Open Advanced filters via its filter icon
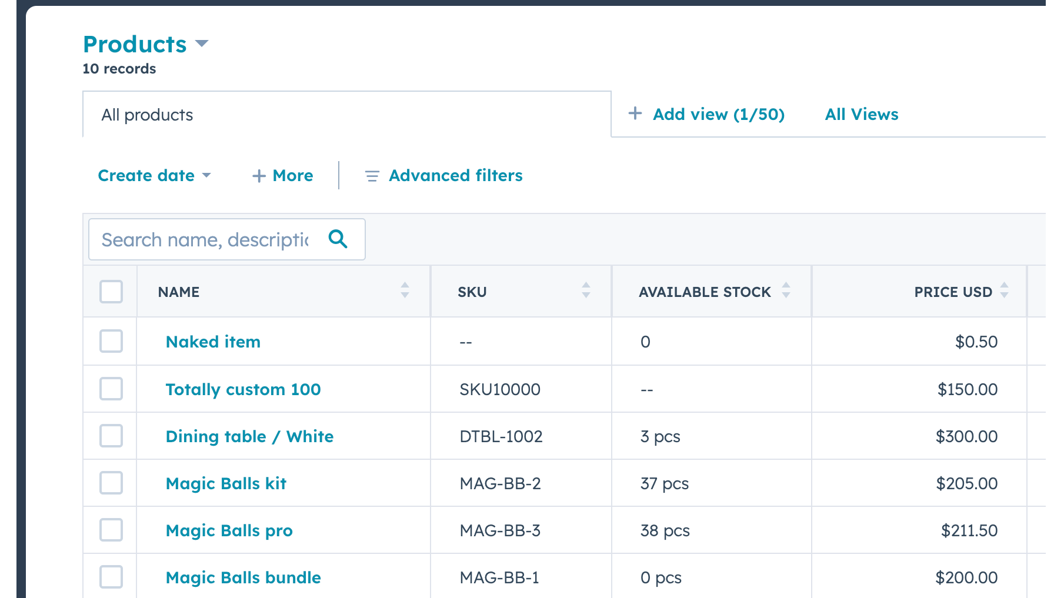This screenshot has width=1064, height=598. point(372,176)
